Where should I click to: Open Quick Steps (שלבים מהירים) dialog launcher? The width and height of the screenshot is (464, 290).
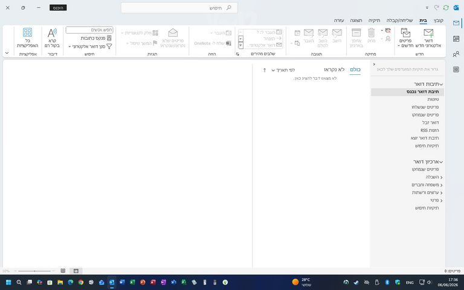(x=237, y=54)
